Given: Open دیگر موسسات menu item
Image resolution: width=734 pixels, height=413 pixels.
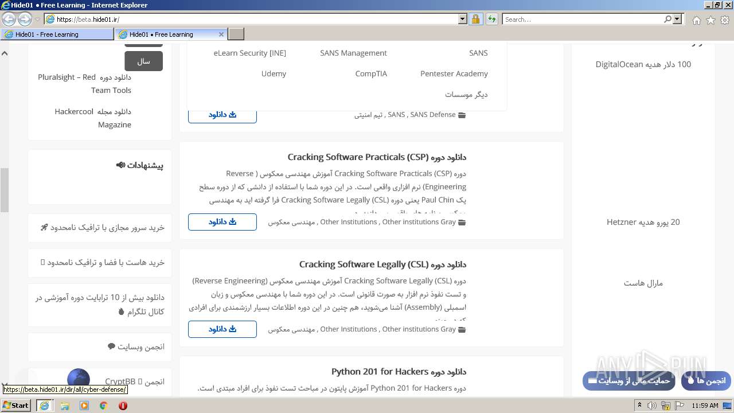Looking at the screenshot, I should tap(466, 94).
